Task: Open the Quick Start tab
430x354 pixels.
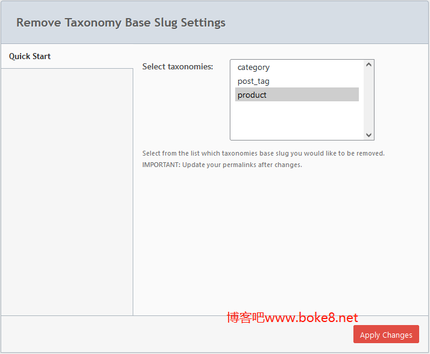Action: pos(30,57)
